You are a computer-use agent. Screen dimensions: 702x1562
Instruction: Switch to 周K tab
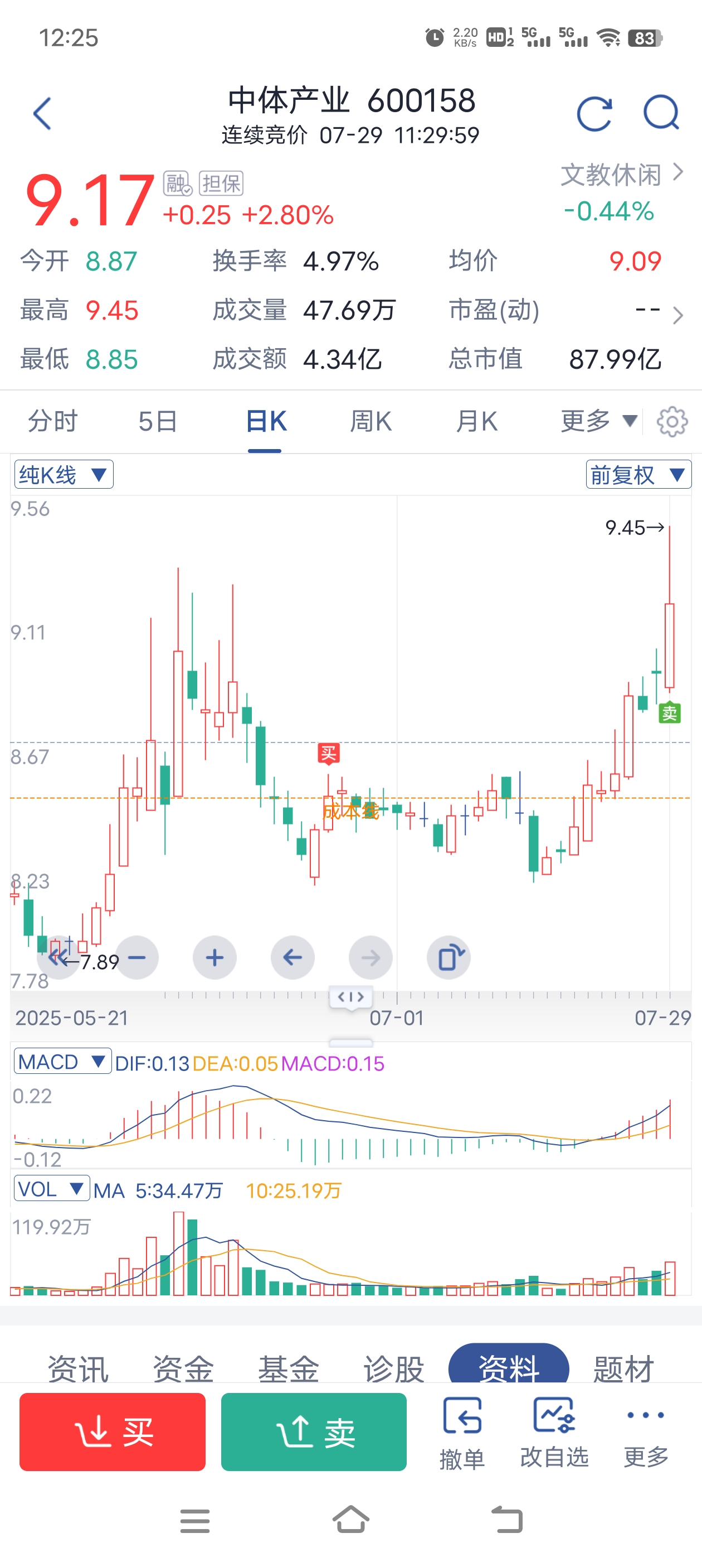tap(370, 421)
